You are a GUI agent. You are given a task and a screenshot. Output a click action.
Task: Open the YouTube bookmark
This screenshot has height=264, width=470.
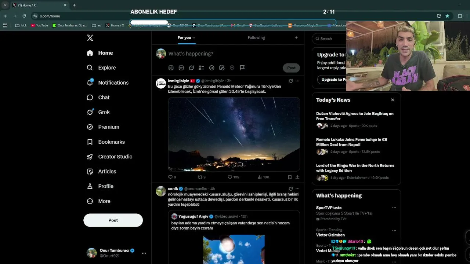(x=40, y=26)
